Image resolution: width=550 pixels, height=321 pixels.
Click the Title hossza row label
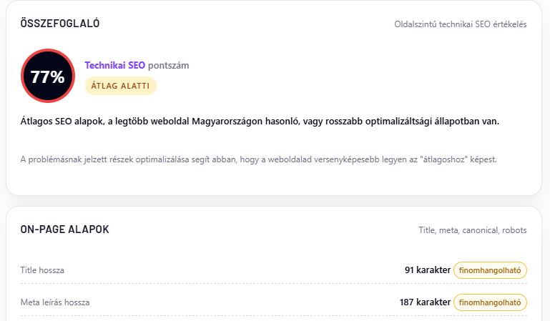42,270
